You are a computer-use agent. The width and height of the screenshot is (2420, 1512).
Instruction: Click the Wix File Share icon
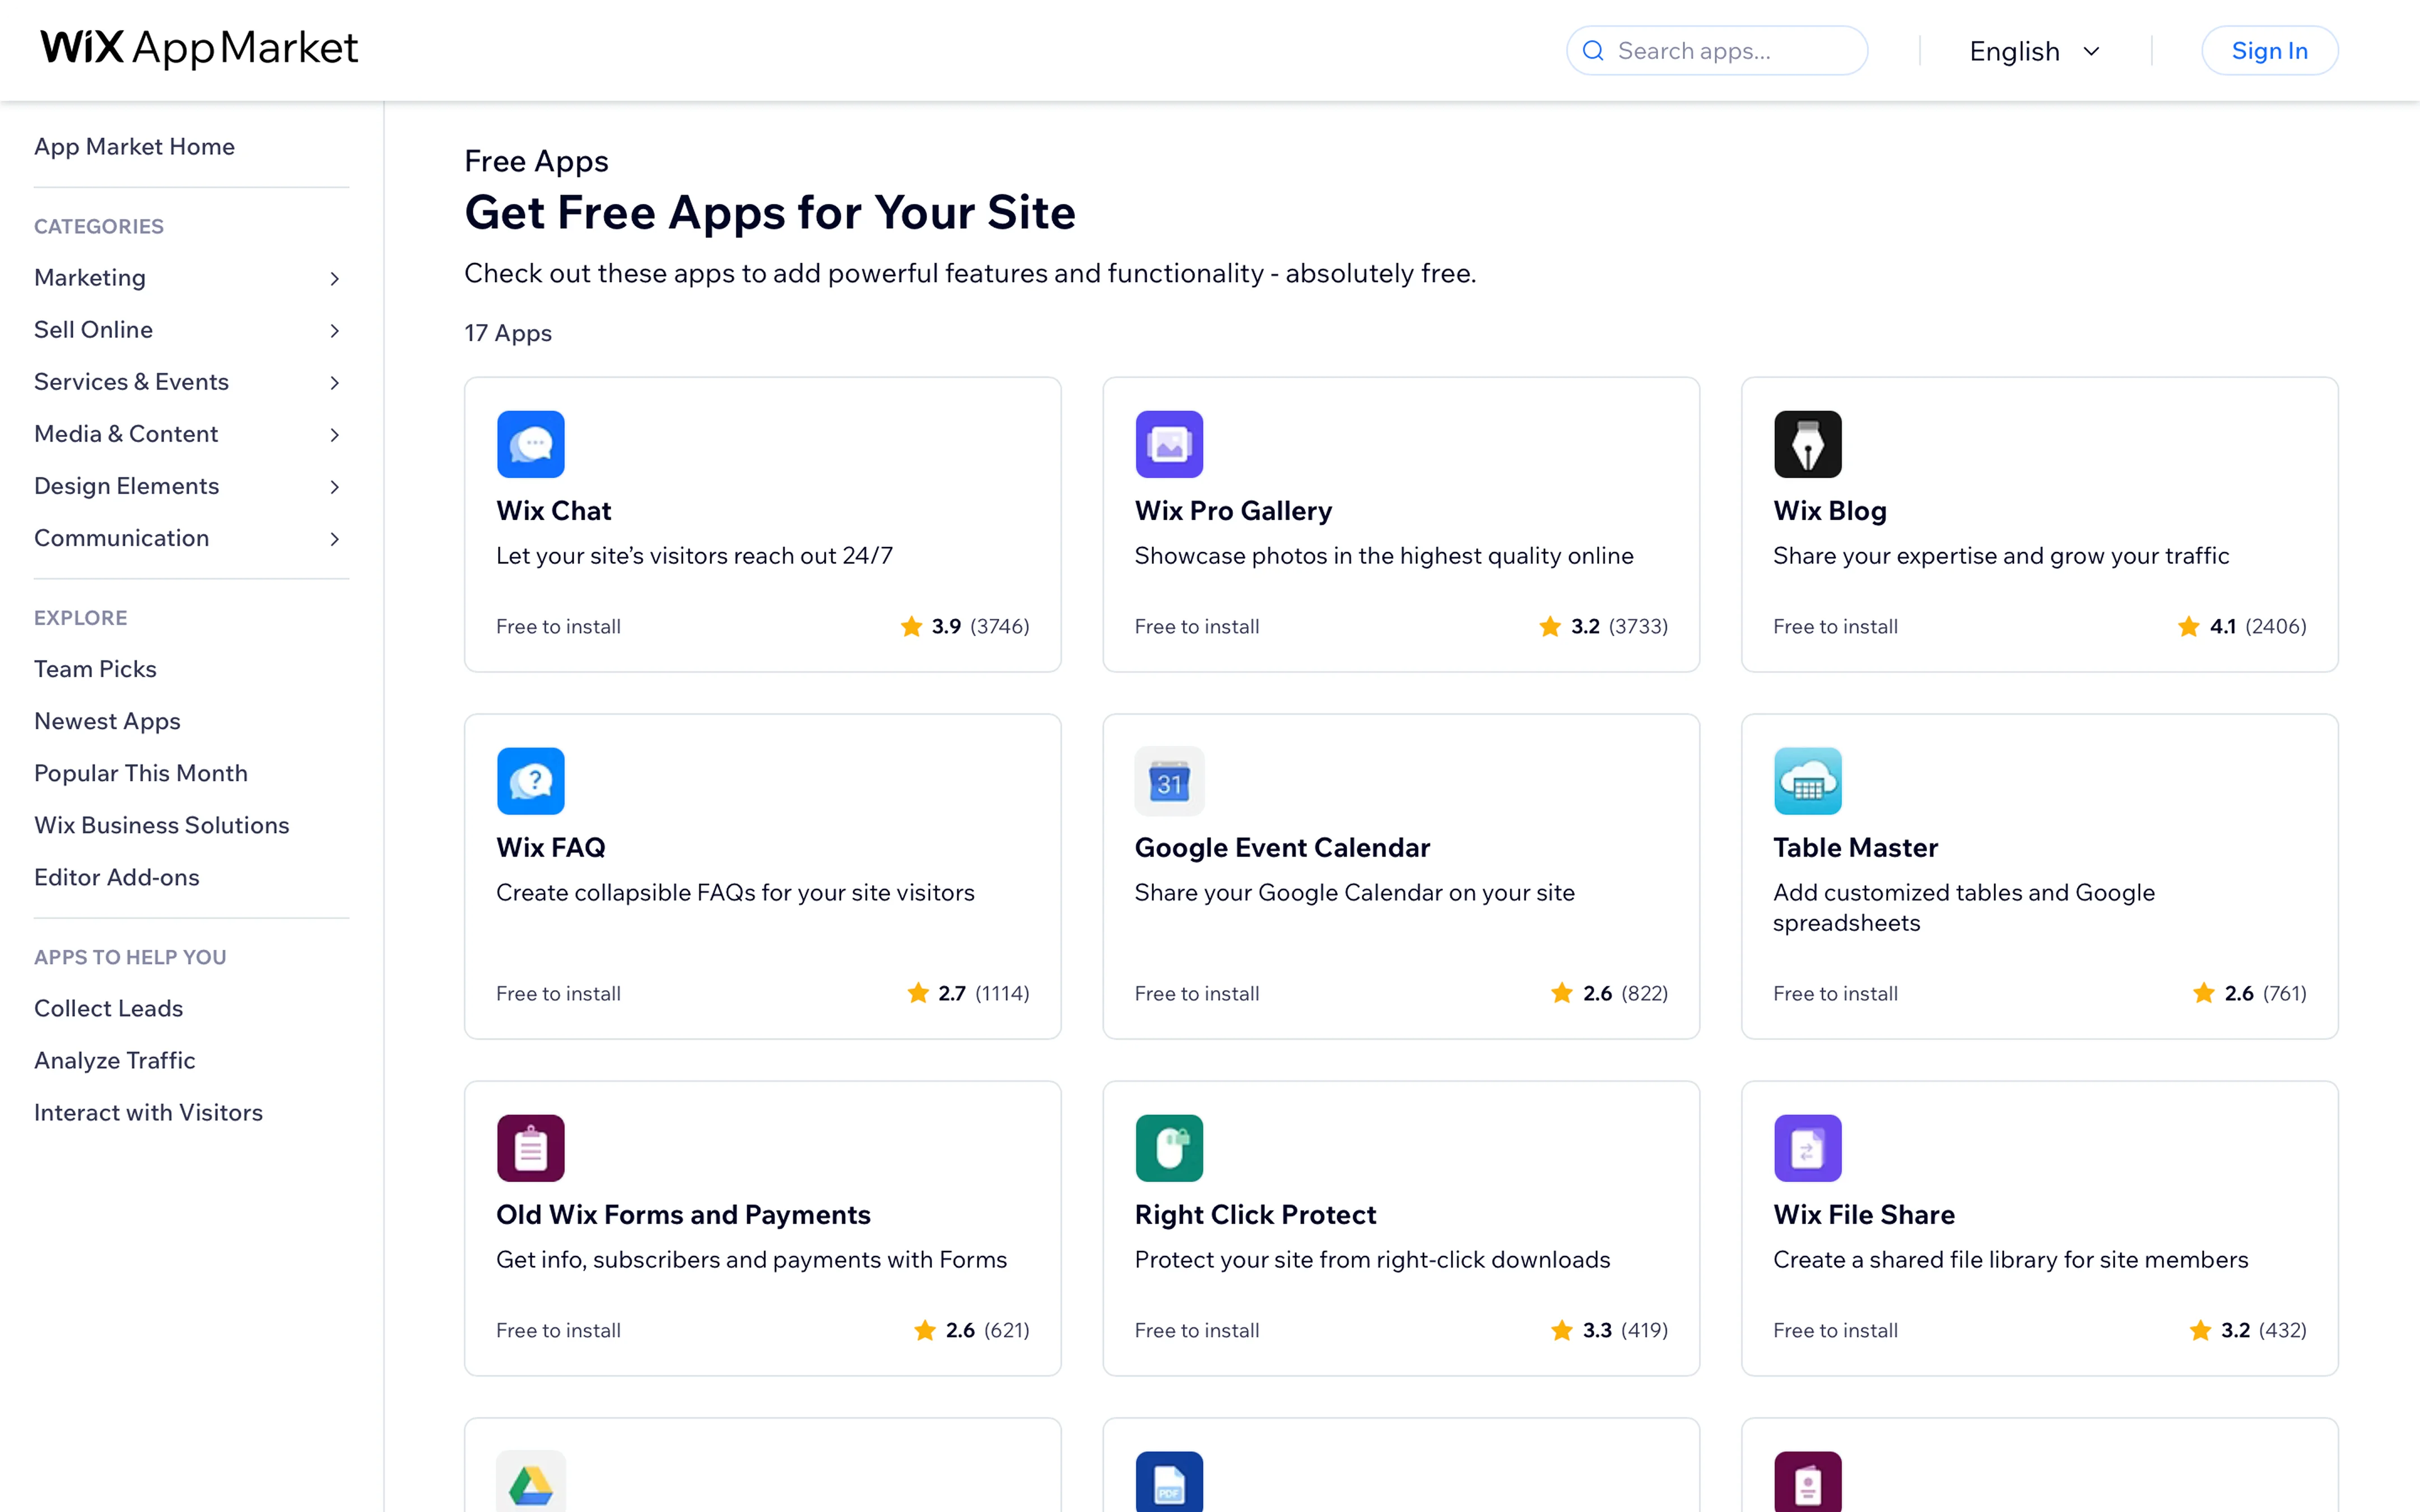coord(1807,1148)
